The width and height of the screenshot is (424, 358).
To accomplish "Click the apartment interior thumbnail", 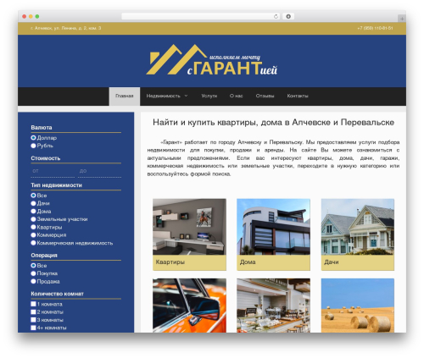I will [189, 227].
